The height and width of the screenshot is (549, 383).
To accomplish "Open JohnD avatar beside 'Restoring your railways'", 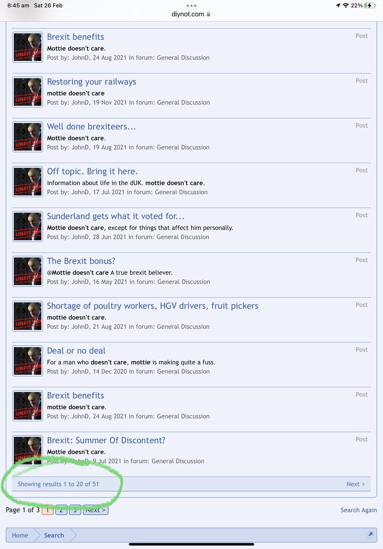I will coord(28,92).
